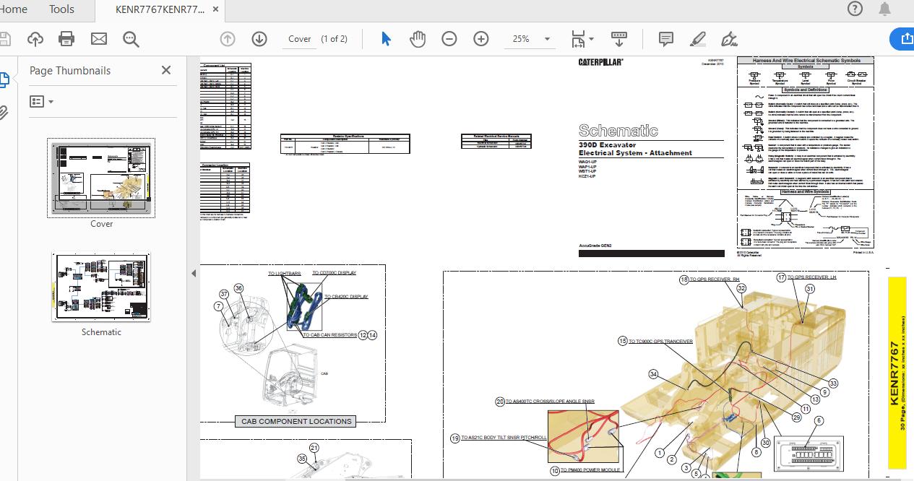Click the upload to cloud icon
The image size is (914, 481).
pyautogui.click(x=35, y=39)
